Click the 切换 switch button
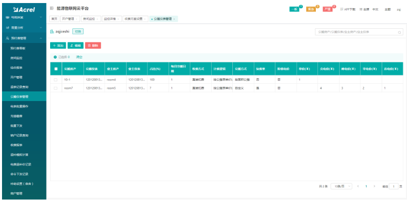The height and width of the screenshot is (200, 407). click(78, 31)
